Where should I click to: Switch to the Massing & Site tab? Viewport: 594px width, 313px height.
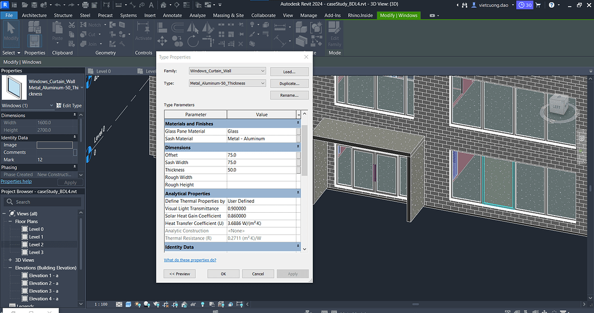click(x=229, y=16)
